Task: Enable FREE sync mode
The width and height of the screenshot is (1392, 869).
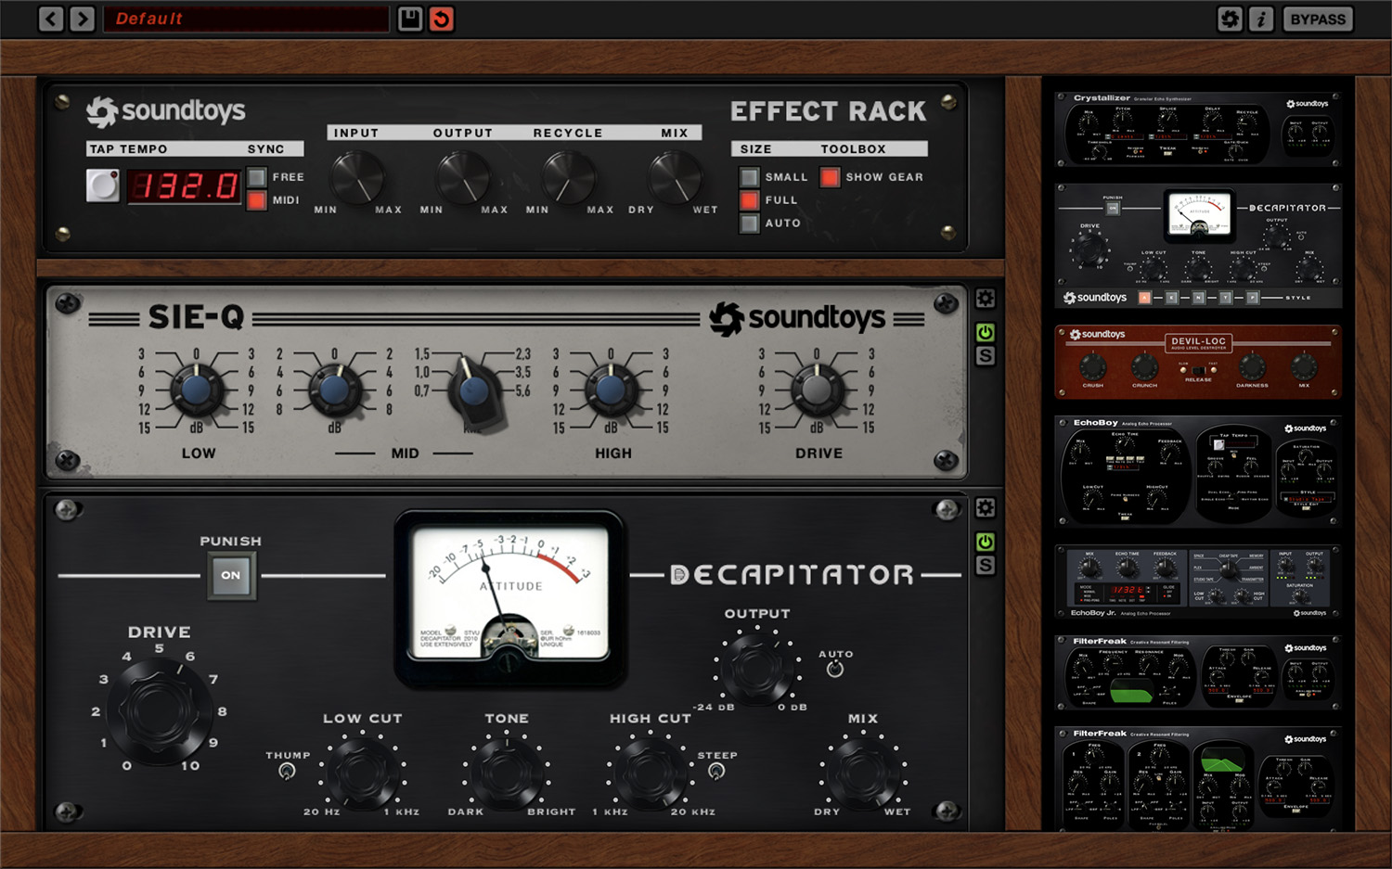Action: point(257,176)
